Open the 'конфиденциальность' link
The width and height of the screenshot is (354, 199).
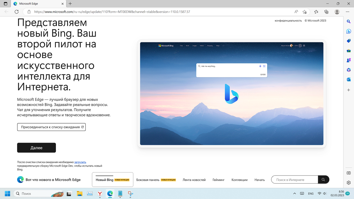point(288,20)
